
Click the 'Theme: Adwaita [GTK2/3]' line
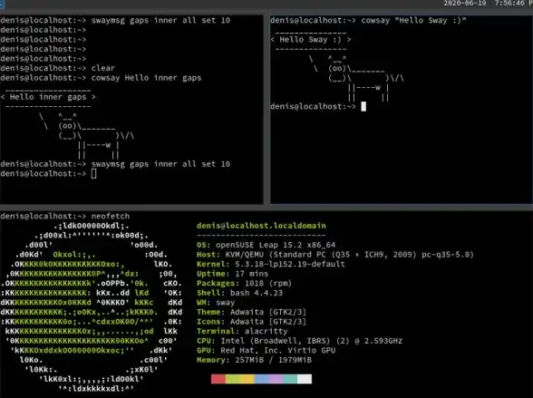tap(251, 312)
